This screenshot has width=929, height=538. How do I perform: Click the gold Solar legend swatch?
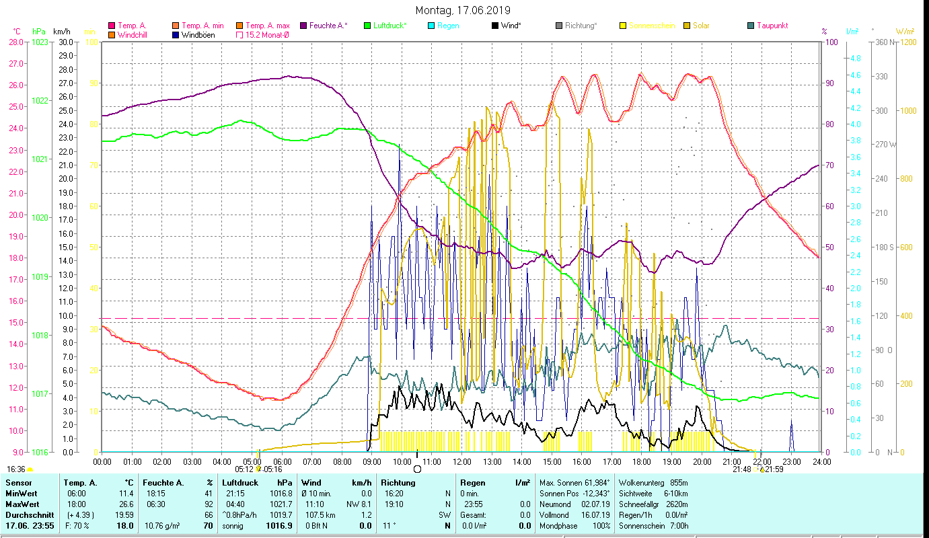click(x=687, y=26)
